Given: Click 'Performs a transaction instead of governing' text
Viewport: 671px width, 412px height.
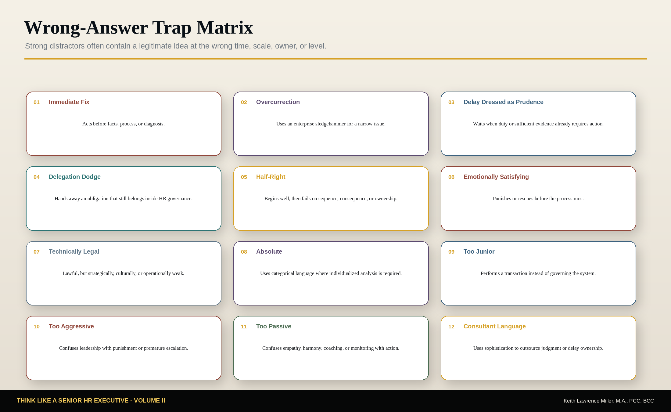Looking at the screenshot, I should [x=538, y=273].
